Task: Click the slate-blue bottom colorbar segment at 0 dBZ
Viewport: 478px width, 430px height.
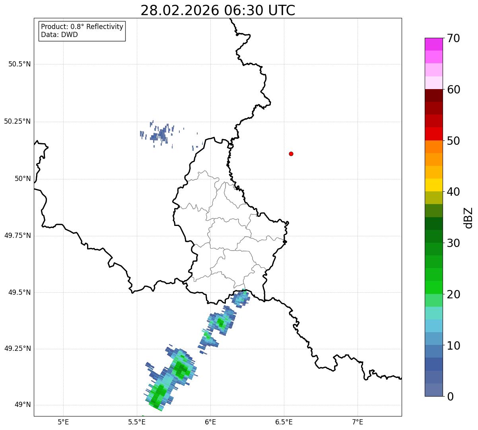Action: [433, 390]
